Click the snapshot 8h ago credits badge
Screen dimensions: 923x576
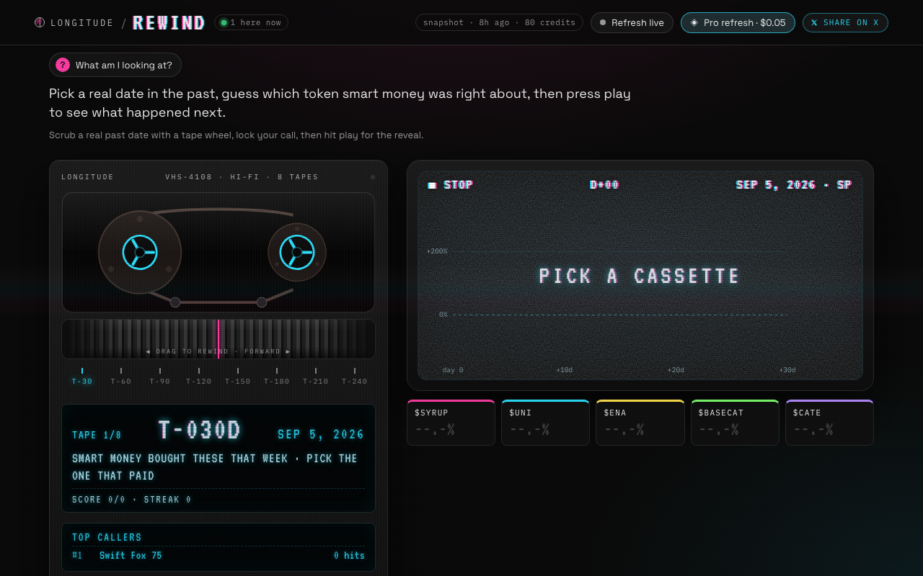(499, 23)
